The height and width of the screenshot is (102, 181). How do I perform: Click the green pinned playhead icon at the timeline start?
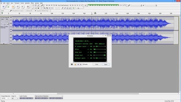2,13
